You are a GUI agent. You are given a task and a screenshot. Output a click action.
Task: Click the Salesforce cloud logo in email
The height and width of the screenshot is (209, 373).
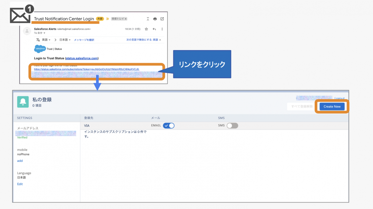tap(40, 49)
